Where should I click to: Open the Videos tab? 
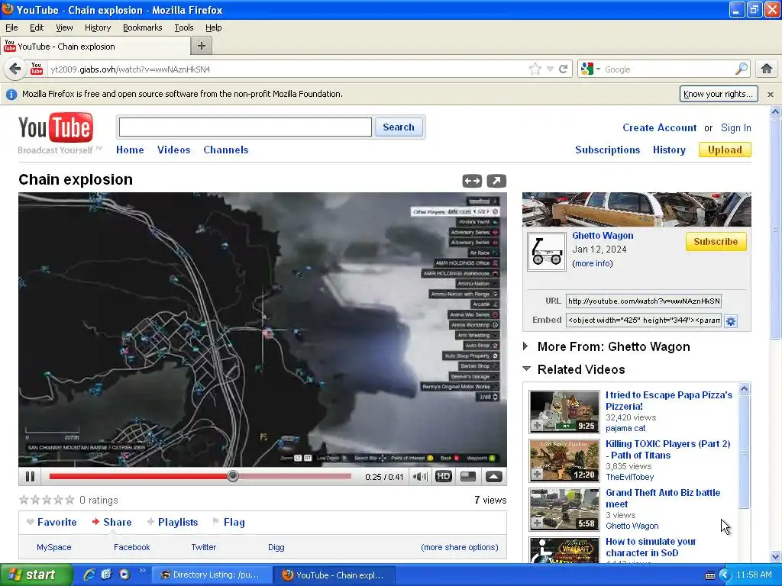click(173, 150)
